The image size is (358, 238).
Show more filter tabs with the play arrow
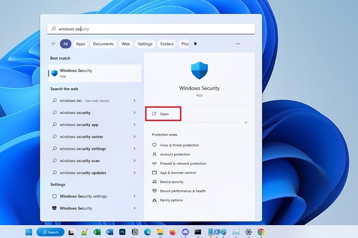pyautogui.click(x=195, y=44)
